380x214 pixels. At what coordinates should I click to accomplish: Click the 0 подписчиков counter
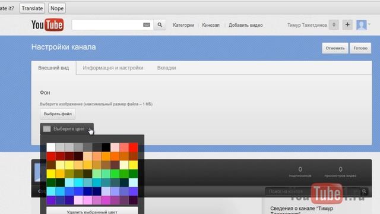[300, 172]
